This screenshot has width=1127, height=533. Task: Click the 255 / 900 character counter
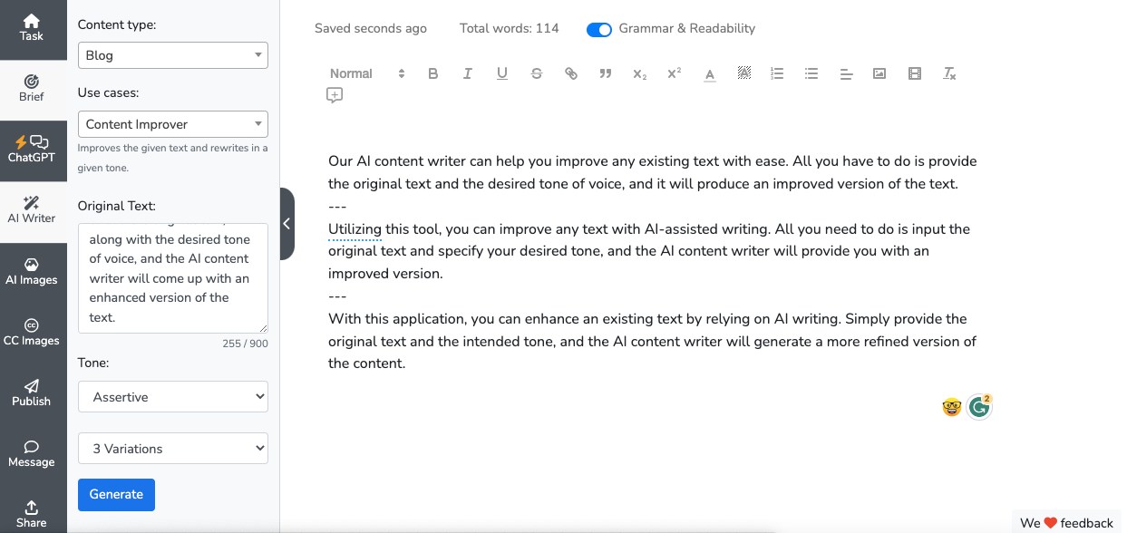pos(245,344)
